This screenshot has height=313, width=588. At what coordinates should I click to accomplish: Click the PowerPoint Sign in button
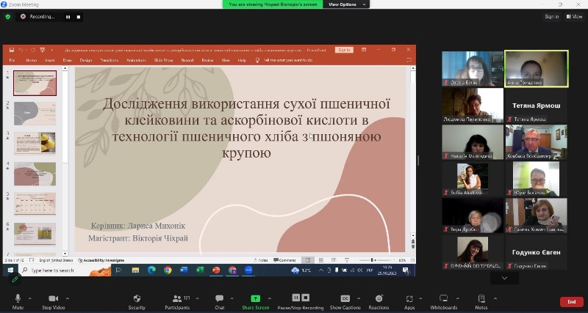tap(344, 50)
